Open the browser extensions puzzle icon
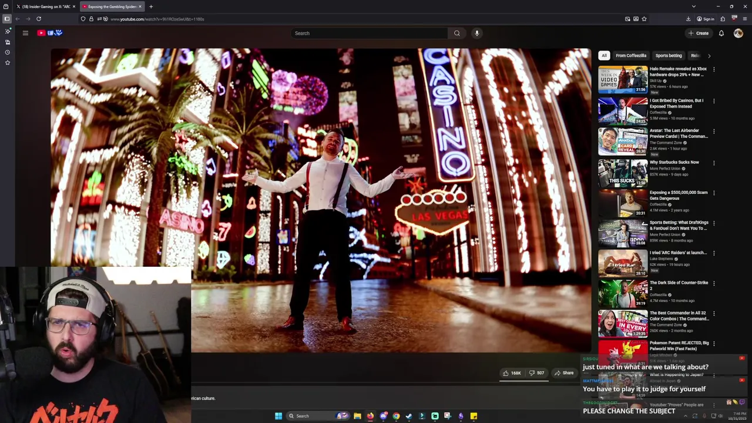 pyautogui.click(x=723, y=19)
